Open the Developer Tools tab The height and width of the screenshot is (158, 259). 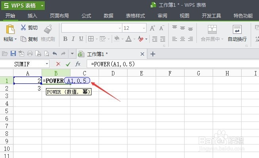tap(211, 16)
